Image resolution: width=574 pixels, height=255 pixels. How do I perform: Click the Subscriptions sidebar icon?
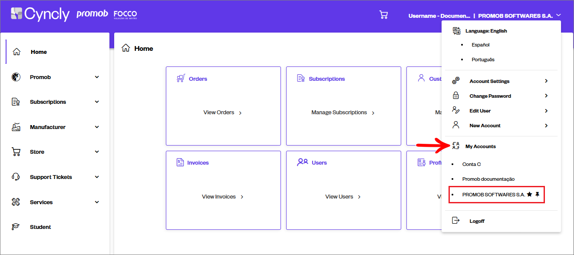pyautogui.click(x=16, y=102)
